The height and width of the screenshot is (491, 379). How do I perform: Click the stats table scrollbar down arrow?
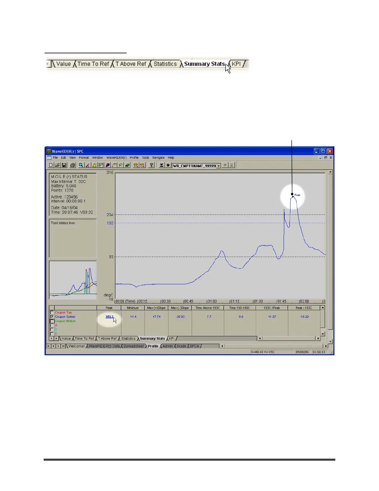point(323,334)
